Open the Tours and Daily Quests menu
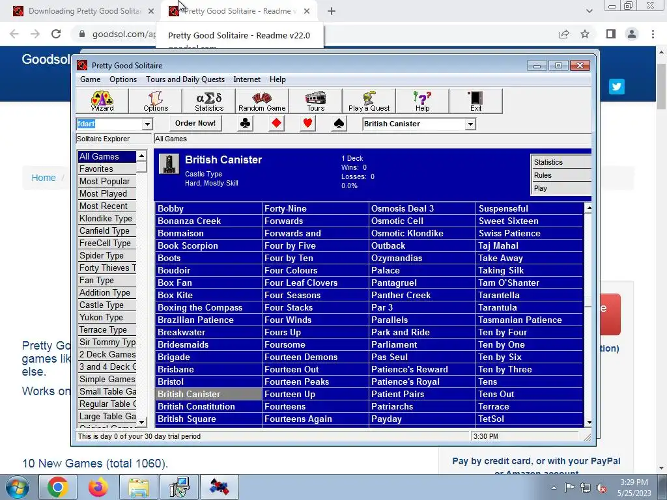Image resolution: width=667 pixels, height=500 pixels. 185,79
